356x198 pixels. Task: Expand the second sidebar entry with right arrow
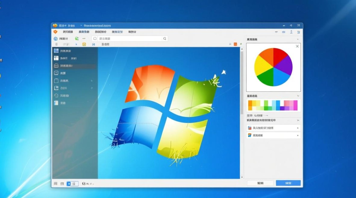coord(91,87)
